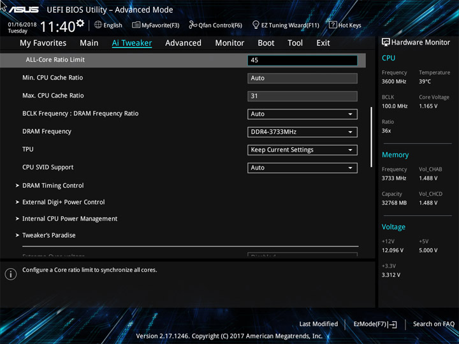Click the 12.096 V reading
459x344 pixels.
click(393, 250)
